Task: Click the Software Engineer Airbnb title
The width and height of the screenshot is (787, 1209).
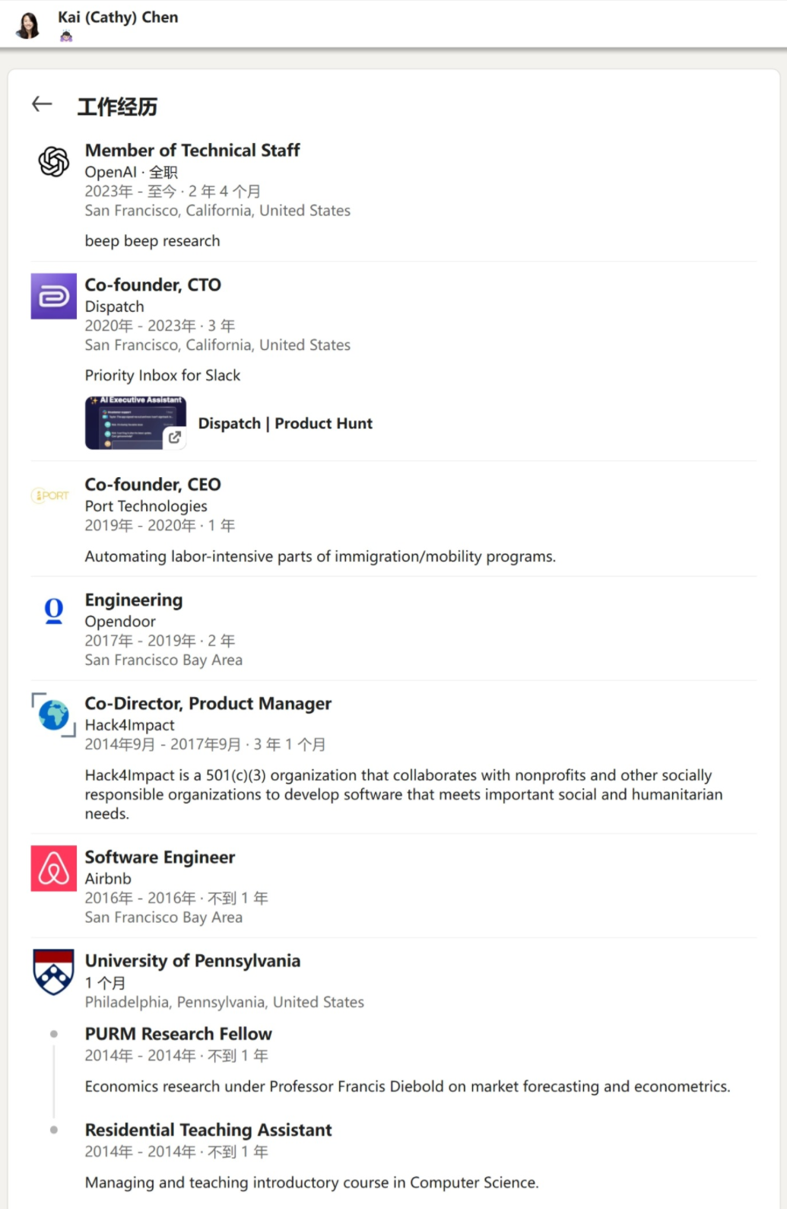Action: click(160, 857)
